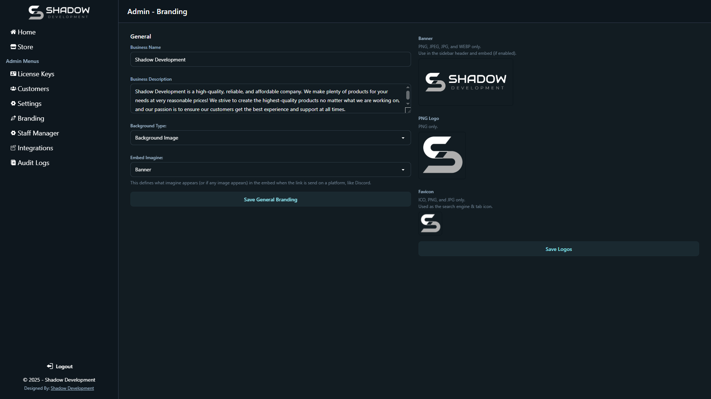Screen dimensions: 711x399
Task: Click the License Keys card icon
Action: (x=13, y=74)
